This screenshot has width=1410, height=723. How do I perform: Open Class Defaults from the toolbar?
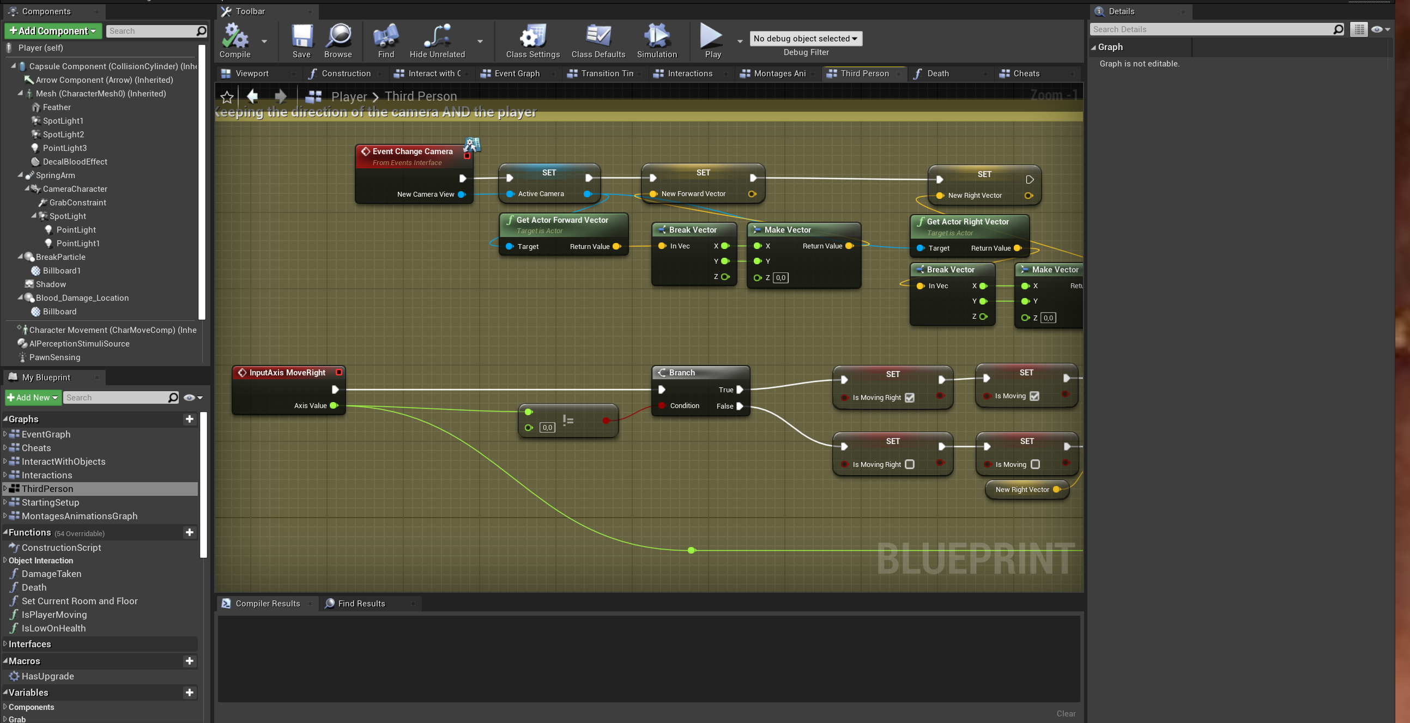click(598, 36)
